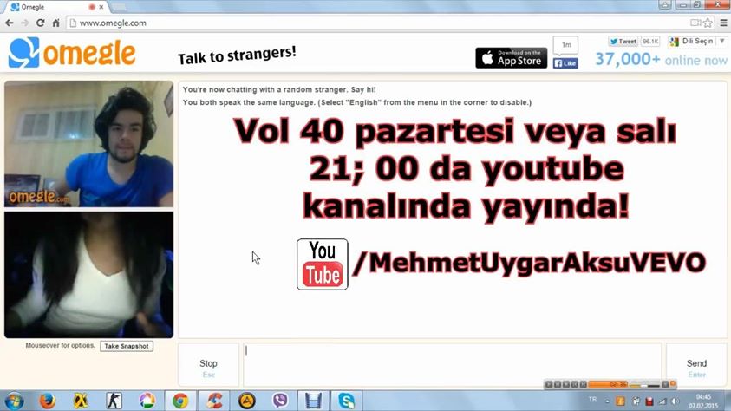This screenshot has height=411, width=731.
Task: Click the Stop button
Action: pyautogui.click(x=208, y=365)
